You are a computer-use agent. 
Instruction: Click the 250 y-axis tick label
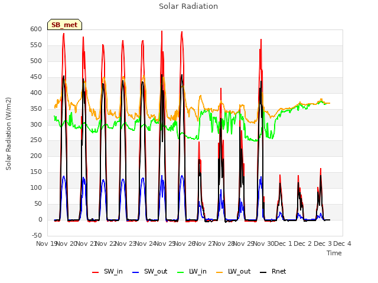pyautogui.click(x=36, y=140)
